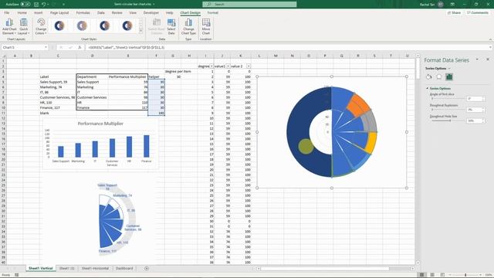
Task: Open the View tab
Action: (133, 12)
